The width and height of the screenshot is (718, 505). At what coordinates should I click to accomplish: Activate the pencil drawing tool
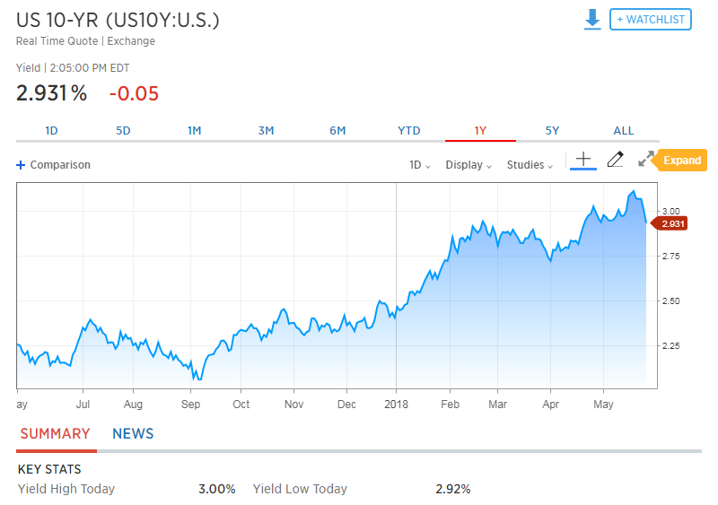pyautogui.click(x=615, y=160)
